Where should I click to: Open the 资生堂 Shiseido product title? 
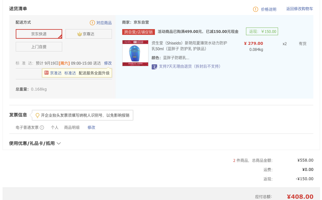[x=189, y=46]
